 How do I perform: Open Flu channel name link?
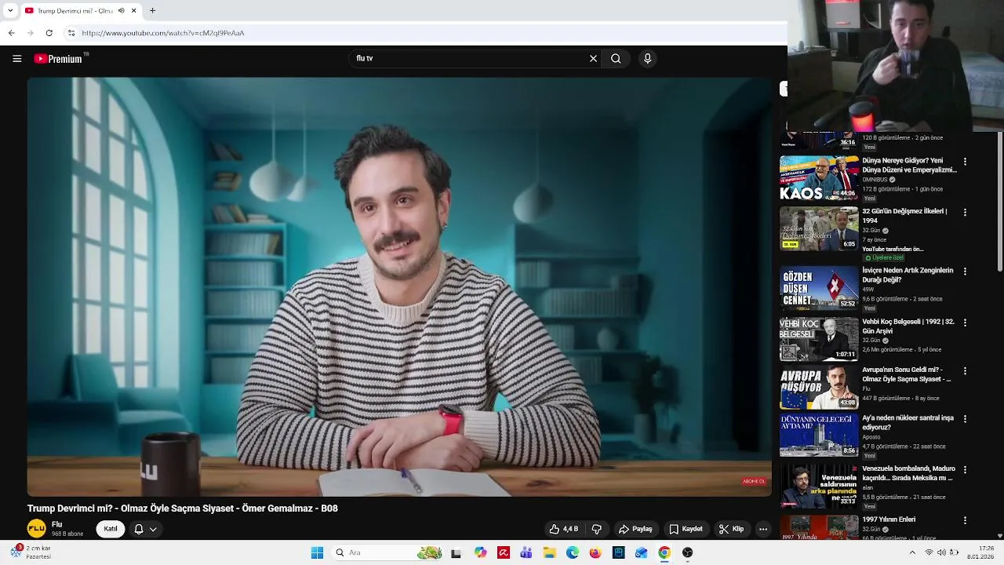point(56,524)
